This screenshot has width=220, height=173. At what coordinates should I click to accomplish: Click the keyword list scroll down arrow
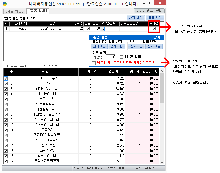click(x=162, y=162)
